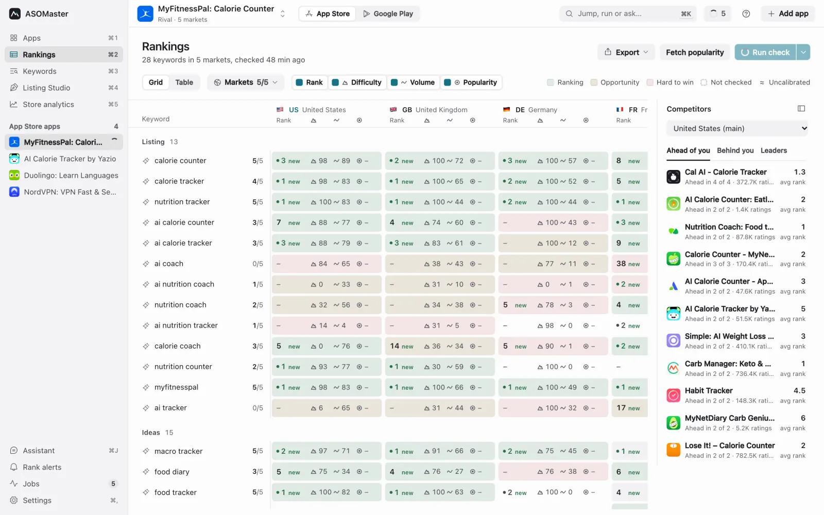Click the Run check button

point(765,52)
